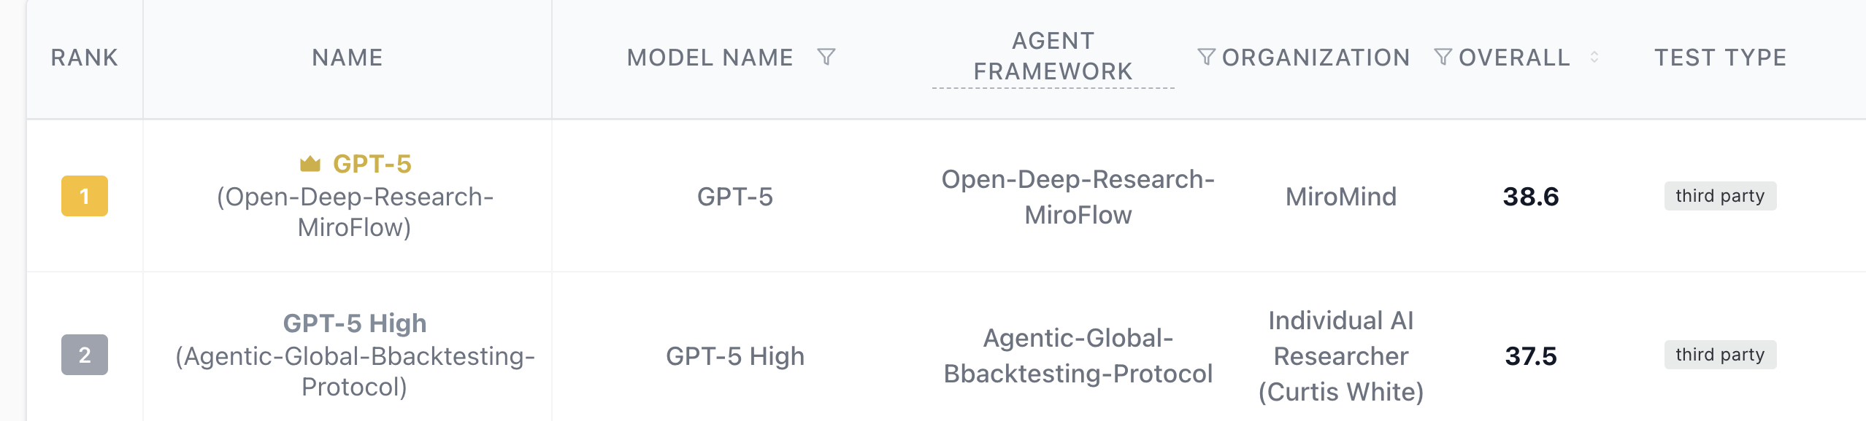This screenshot has height=421, width=1866.
Task: Open the Organization column filter icon
Action: click(x=1443, y=57)
